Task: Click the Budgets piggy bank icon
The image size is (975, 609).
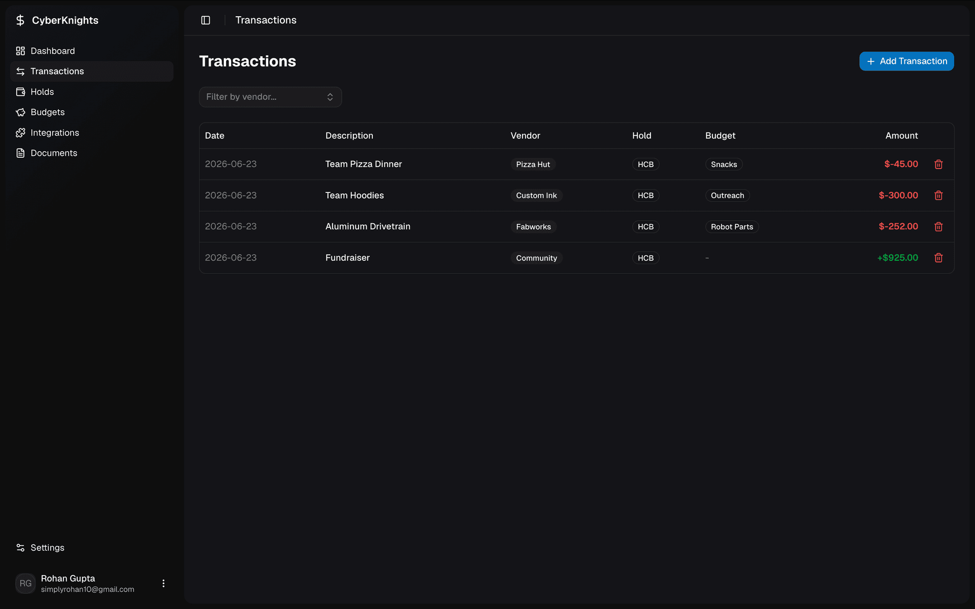Action: coord(20,112)
